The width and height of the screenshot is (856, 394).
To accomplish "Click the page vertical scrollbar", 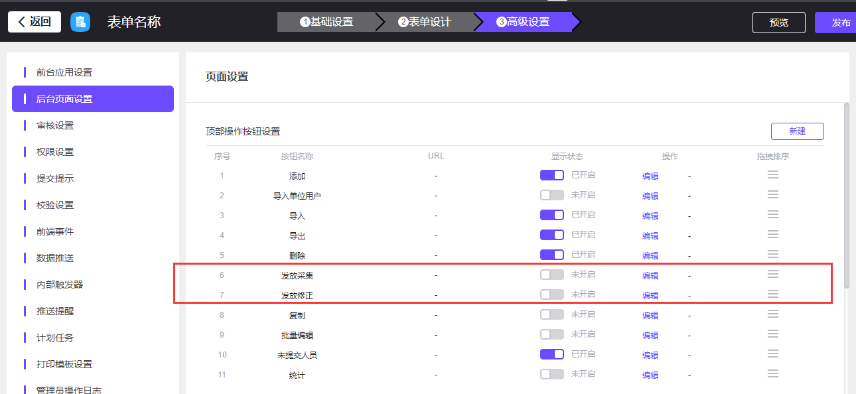I will 846,196.
